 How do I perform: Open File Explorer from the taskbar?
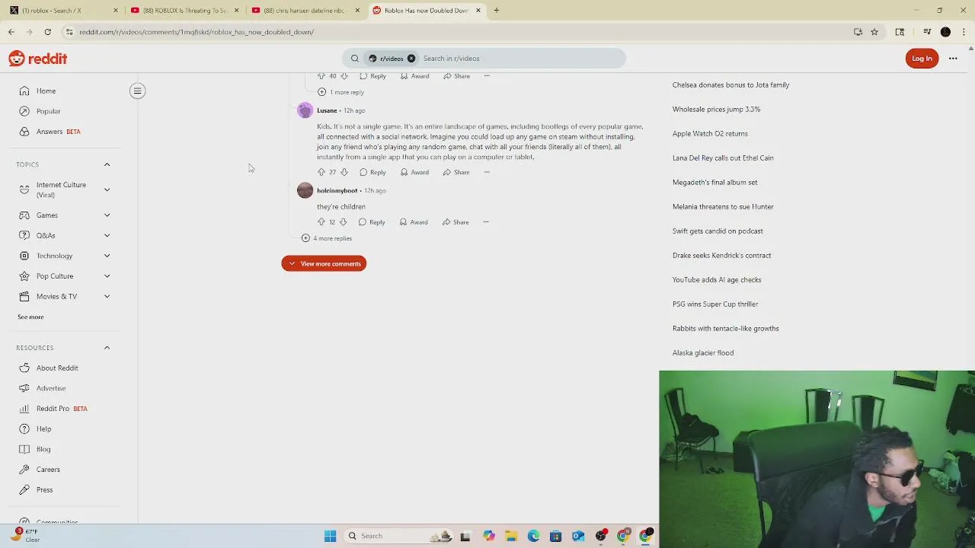point(511,536)
